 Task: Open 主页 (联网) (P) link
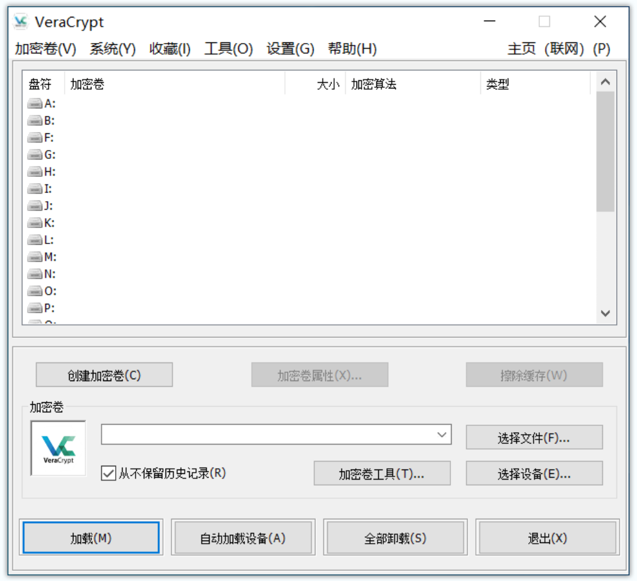(559, 49)
